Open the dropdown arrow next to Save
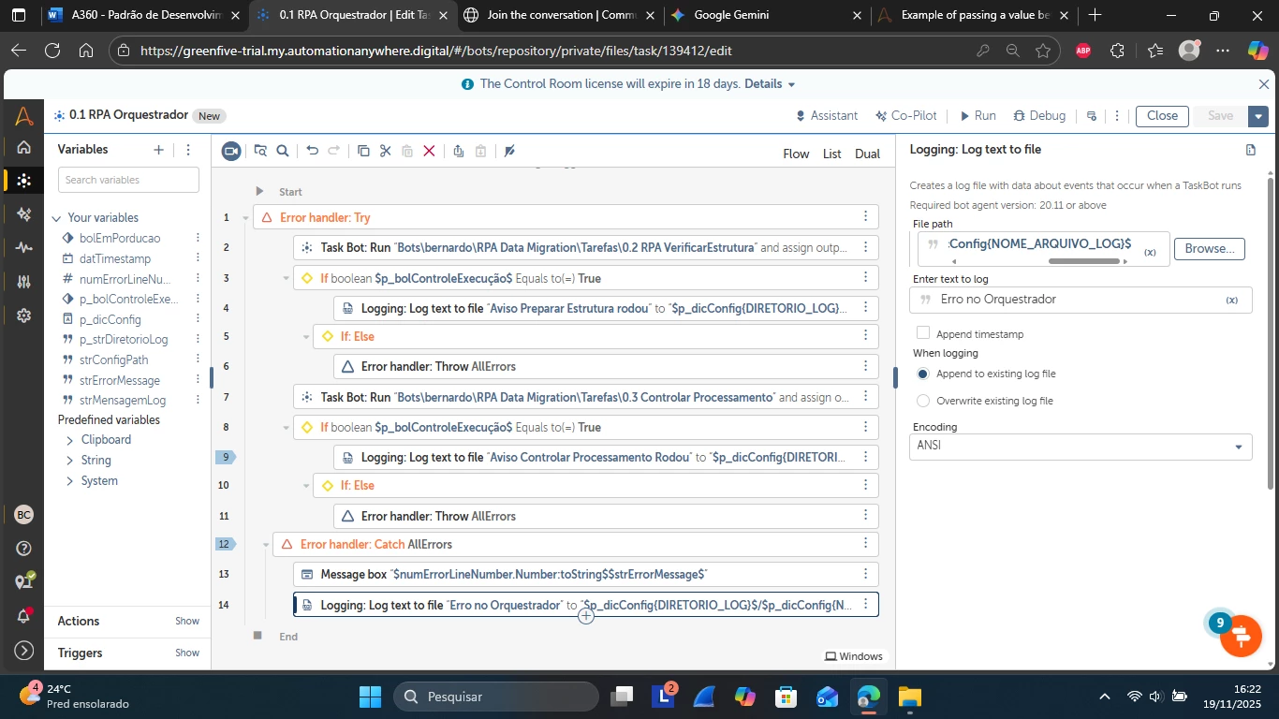Image resolution: width=1279 pixels, height=719 pixels. (1259, 116)
